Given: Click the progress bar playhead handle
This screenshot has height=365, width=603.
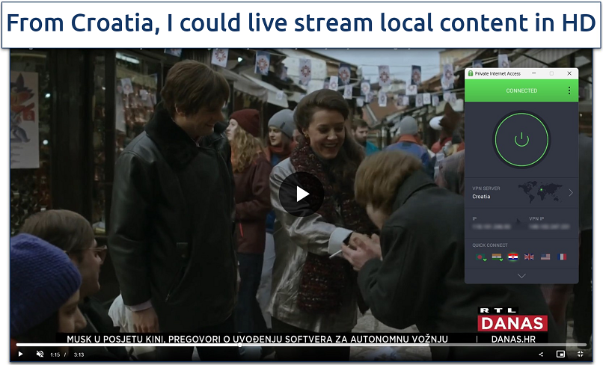Looking at the screenshot, I should point(240,345).
